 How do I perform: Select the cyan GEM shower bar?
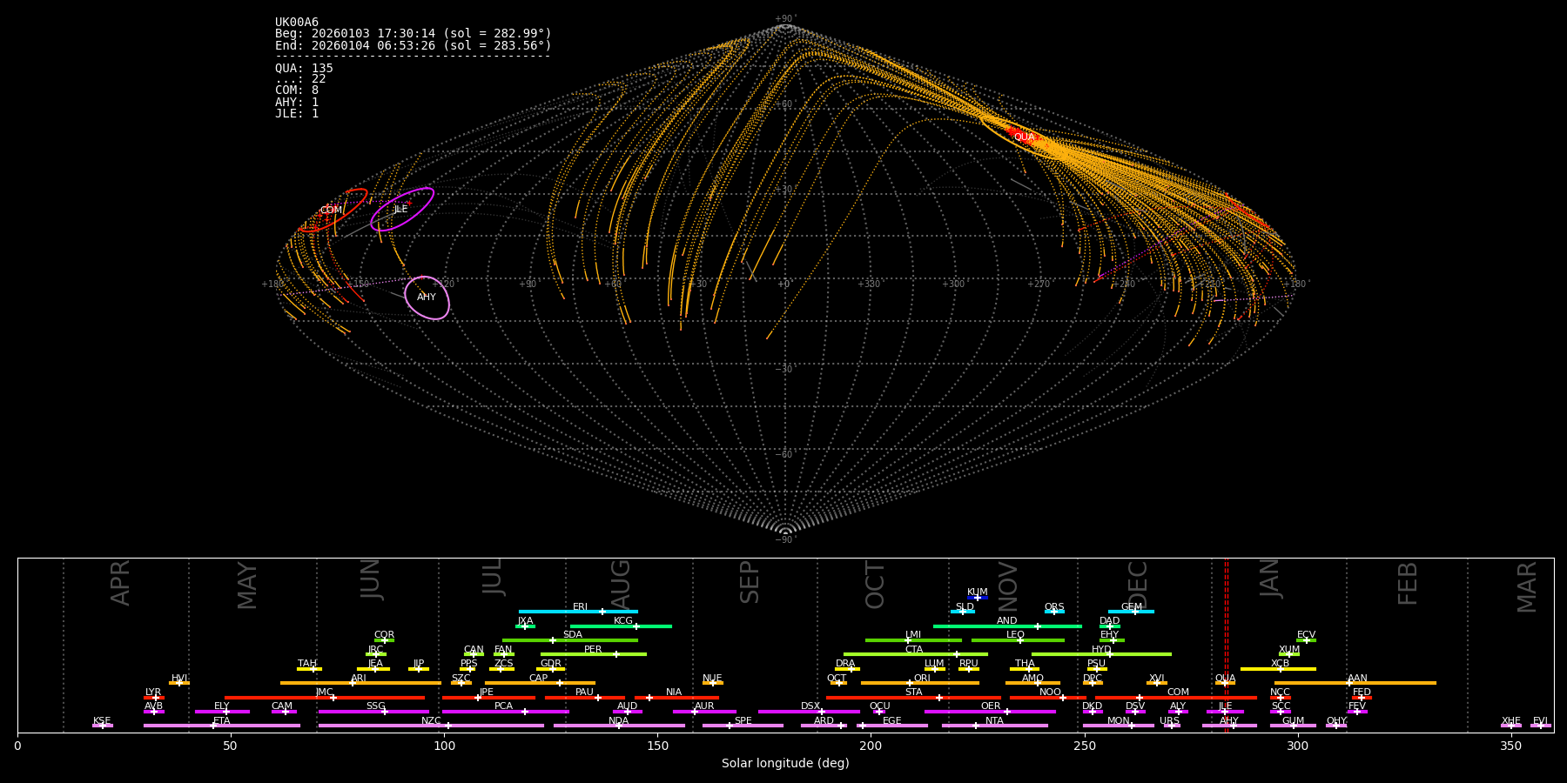[x=1131, y=612]
